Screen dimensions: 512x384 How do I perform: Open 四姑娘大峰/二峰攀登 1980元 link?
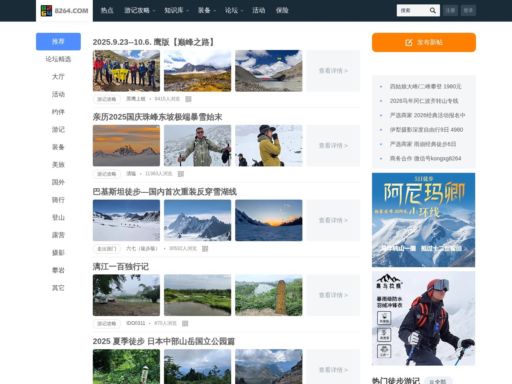coord(426,86)
